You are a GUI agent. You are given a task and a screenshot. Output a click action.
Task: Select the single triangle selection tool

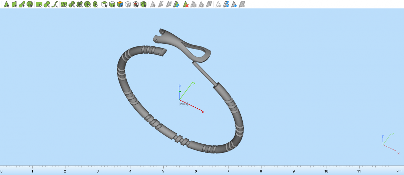click(6, 4)
